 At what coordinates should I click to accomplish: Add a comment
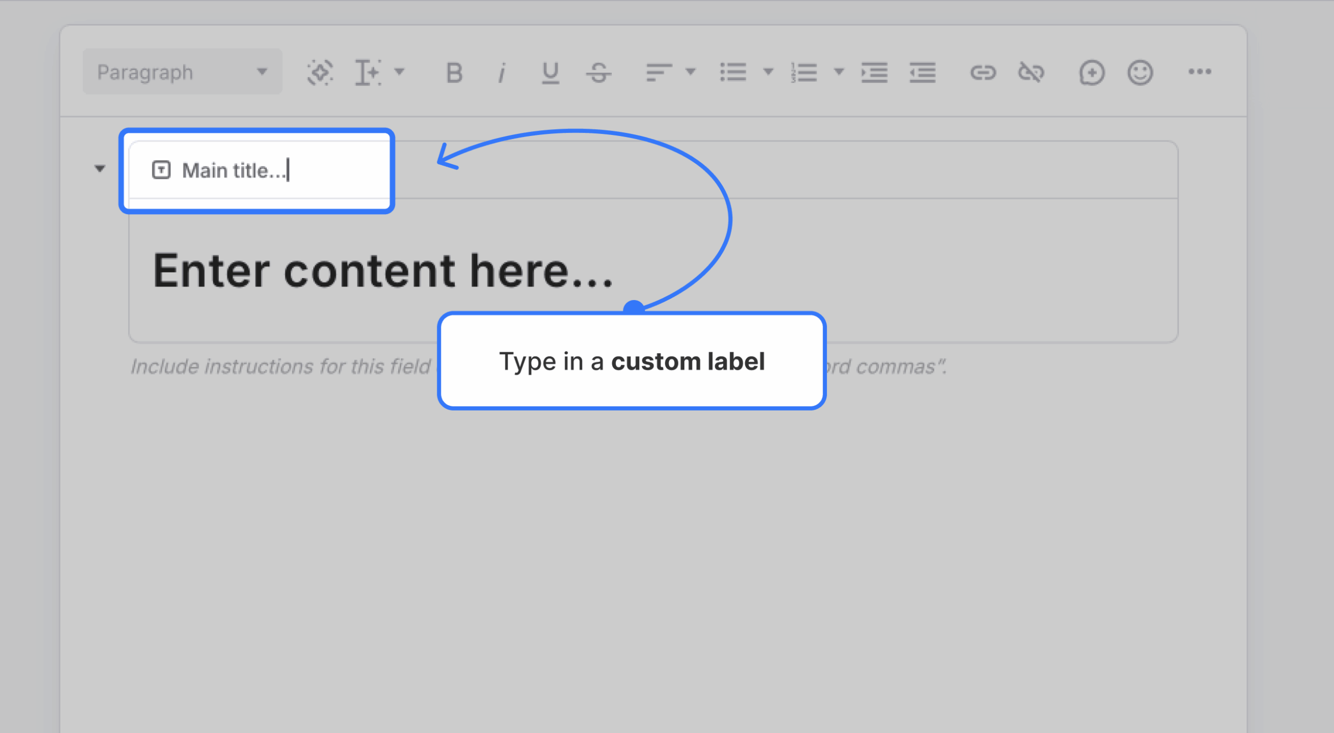[1092, 72]
